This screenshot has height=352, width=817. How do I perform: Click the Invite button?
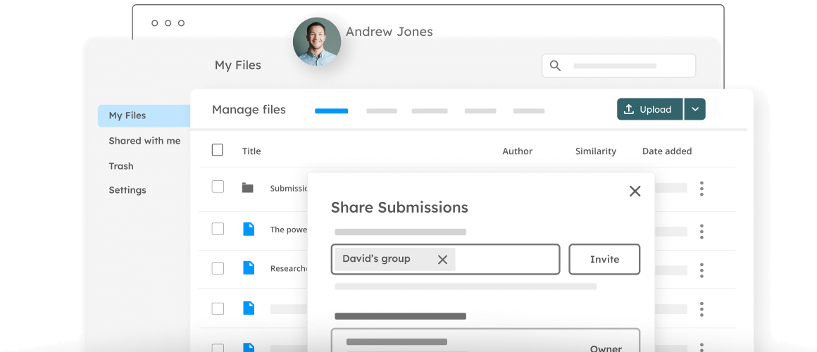click(x=604, y=259)
